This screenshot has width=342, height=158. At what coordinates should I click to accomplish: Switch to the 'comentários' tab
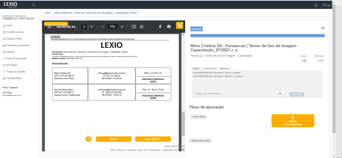point(209,69)
